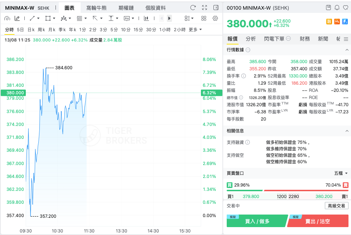The height and width of the screenshot is (235, 351).
Task: Select the 5日 timeframe
Action: [x=20, y=29]
